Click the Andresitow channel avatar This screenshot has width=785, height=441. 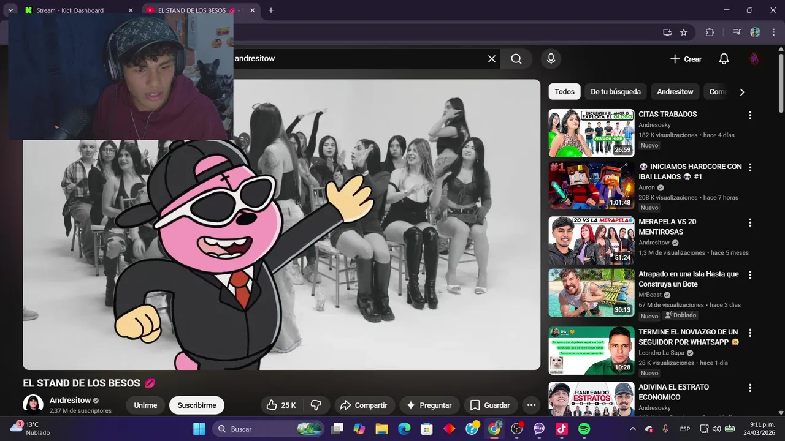33,405
